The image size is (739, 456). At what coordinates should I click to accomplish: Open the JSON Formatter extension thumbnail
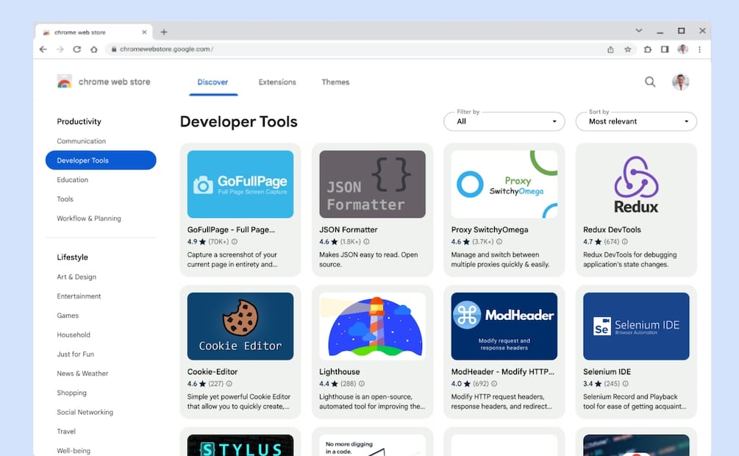372,185
